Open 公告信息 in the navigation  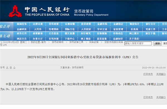click(54, 34)
